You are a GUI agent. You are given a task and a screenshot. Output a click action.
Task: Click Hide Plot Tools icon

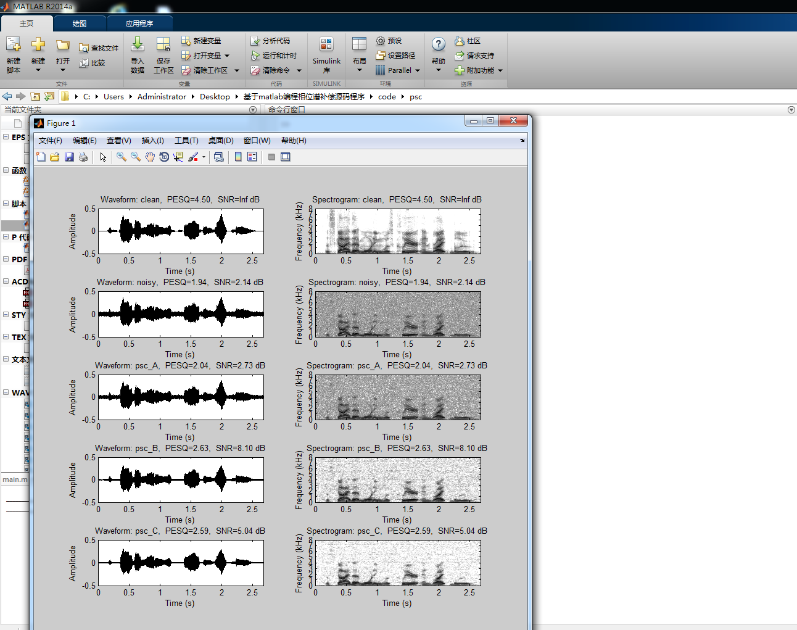(x=271, y=157)
